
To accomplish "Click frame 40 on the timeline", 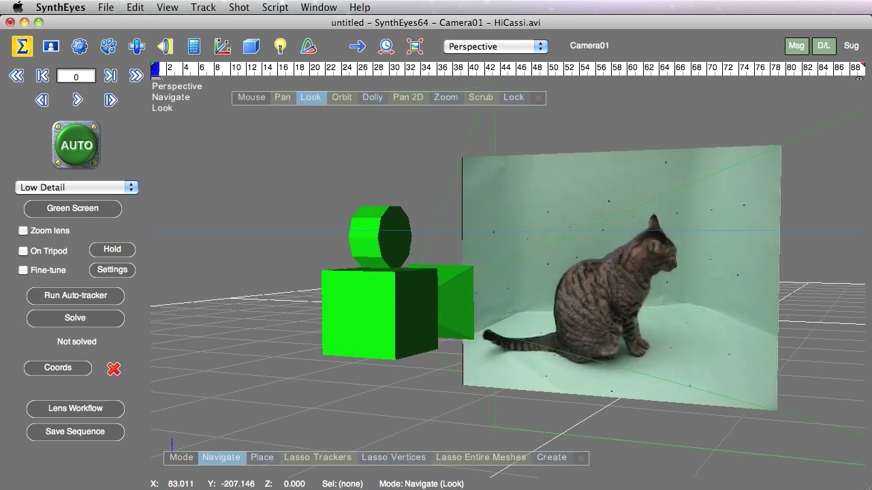I will [x=473, y=68].
